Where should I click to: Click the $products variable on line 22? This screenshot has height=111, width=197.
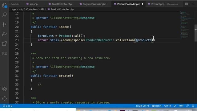(46, 36)
